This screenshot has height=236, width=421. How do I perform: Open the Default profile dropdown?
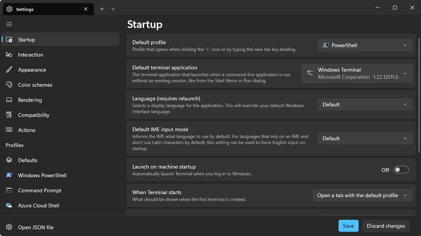[365, 45]
